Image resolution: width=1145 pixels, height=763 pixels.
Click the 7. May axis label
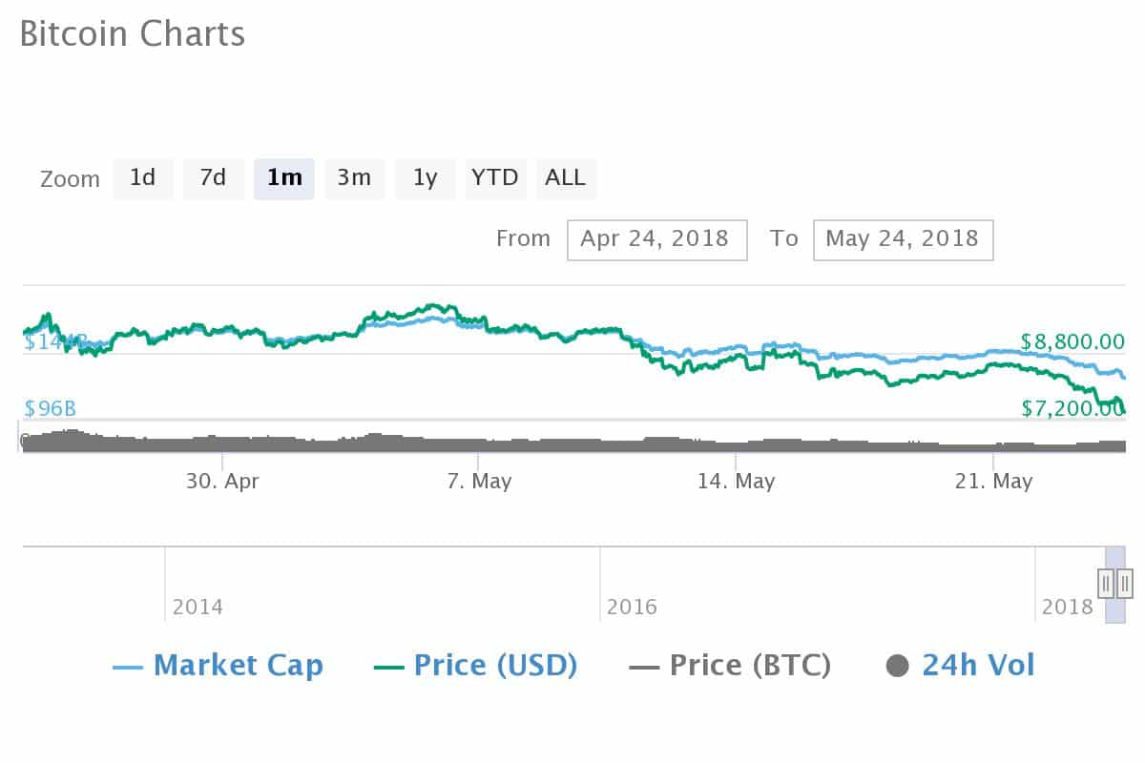tap(479, 482)
